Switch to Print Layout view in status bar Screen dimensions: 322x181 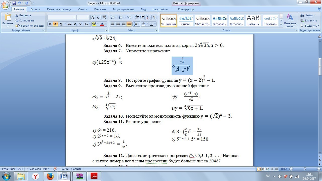click(x=259, y=169)
